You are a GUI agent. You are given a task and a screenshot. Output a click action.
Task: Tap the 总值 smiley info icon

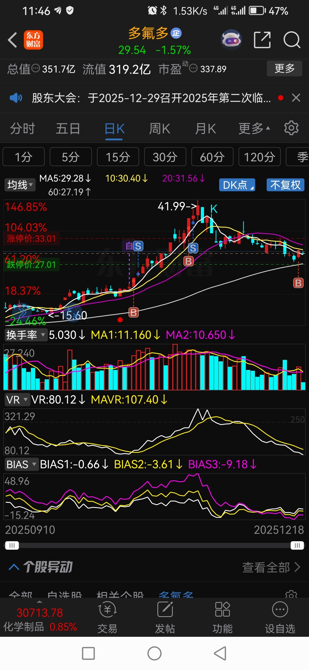click(x=35, y=68)
